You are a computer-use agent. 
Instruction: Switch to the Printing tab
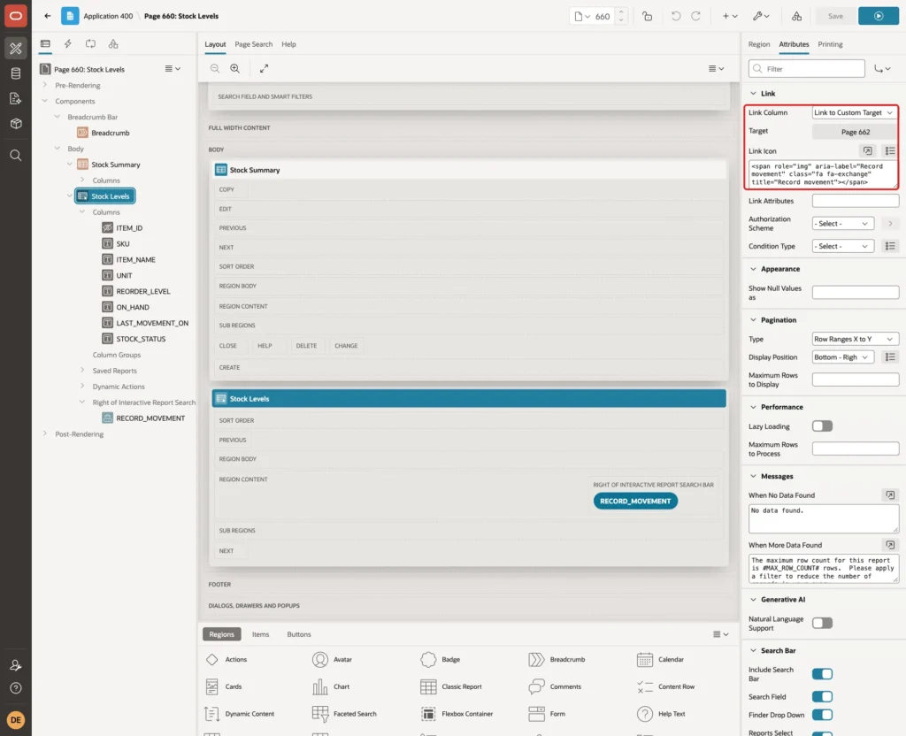click(x=830, y=44)
